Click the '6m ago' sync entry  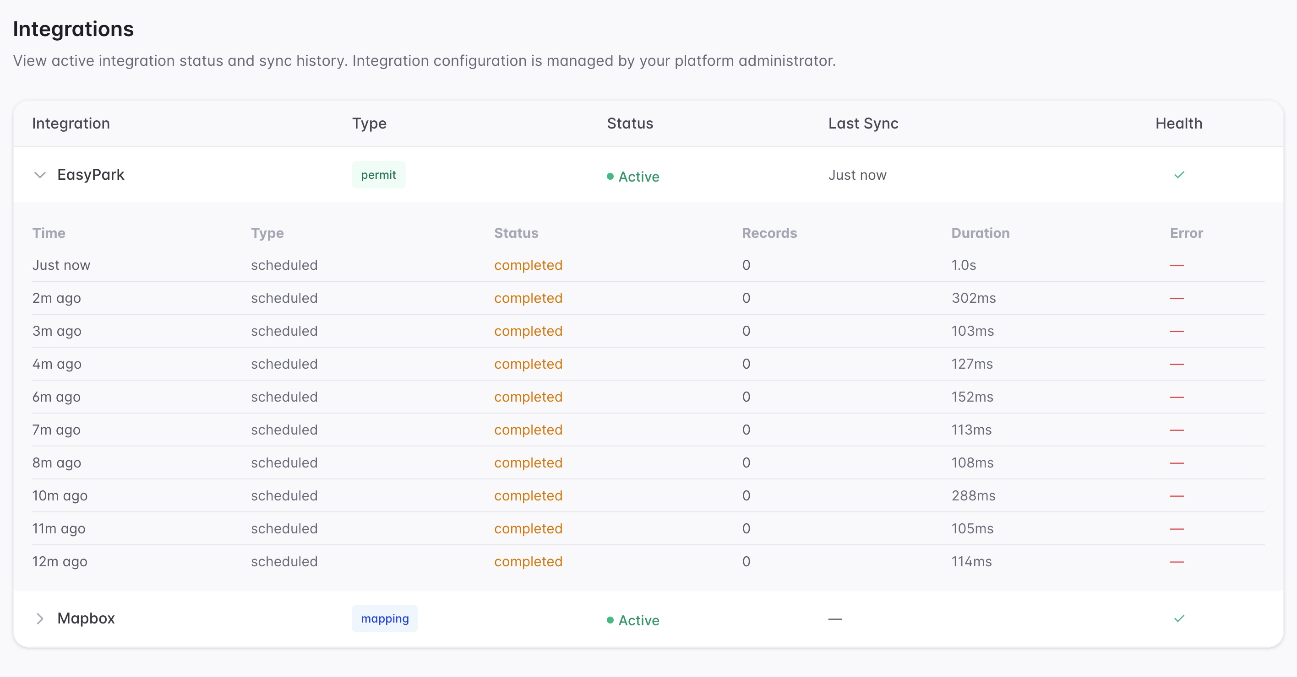[56, 397]
